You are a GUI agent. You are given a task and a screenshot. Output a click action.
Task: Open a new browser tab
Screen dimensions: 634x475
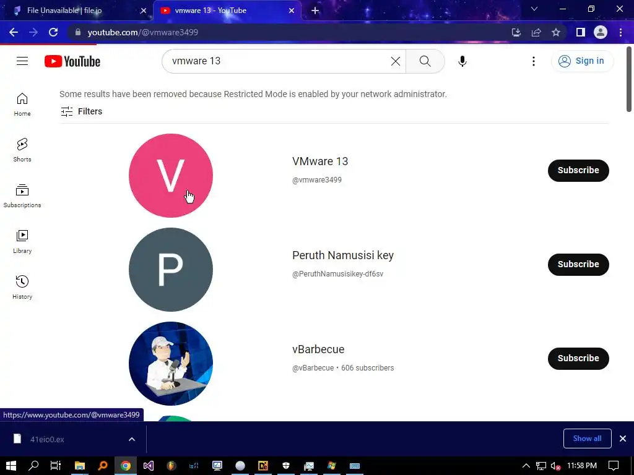[315, 11]
